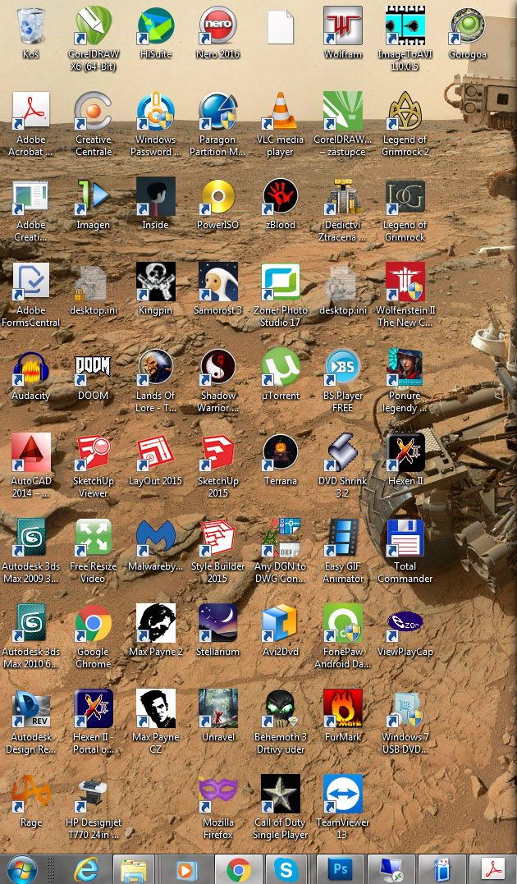Select Wolfenstein II The New Colossus icon
The width and height of the screenshot is (517, 884).
[x=405, y=282]
